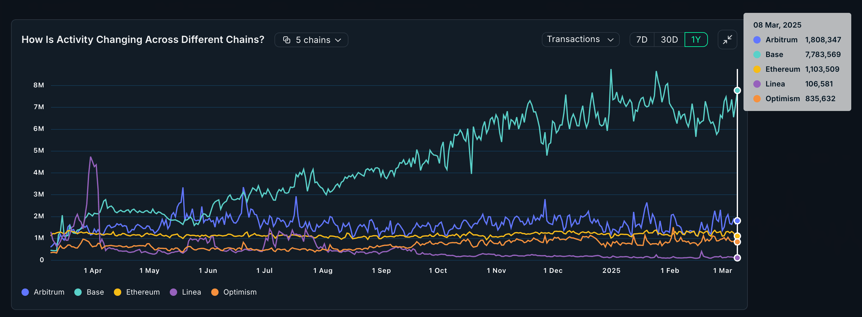Switch to the 30D time range

[669, 40]
